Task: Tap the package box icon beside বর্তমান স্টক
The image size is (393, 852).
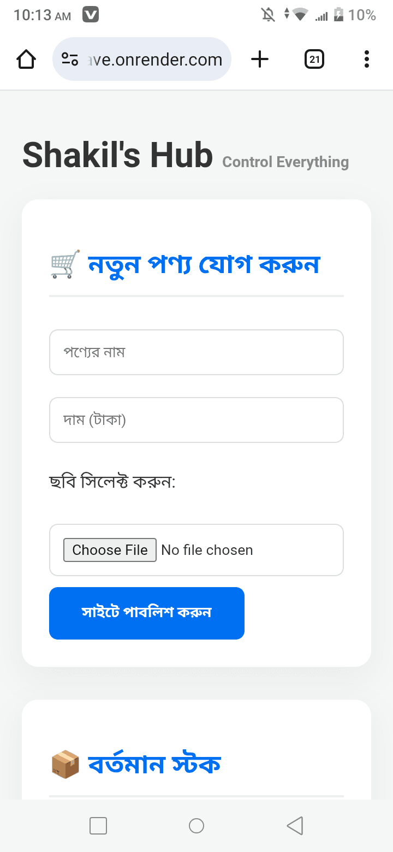Action: (63, 764)
